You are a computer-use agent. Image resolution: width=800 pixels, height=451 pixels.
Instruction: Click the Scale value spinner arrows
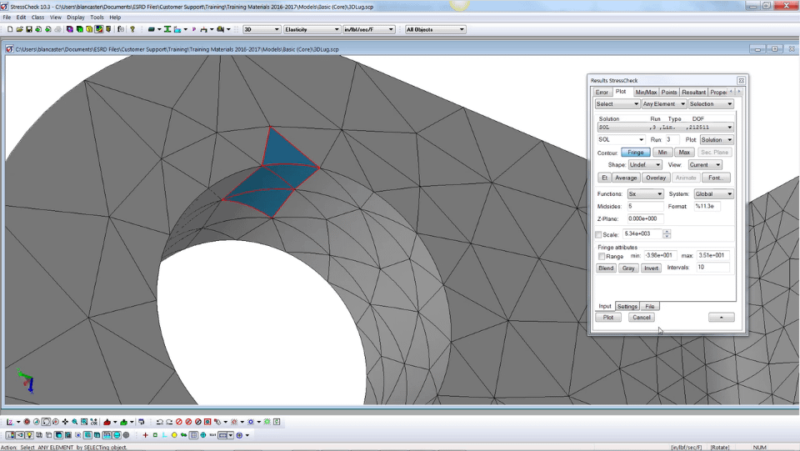[667, 234]
